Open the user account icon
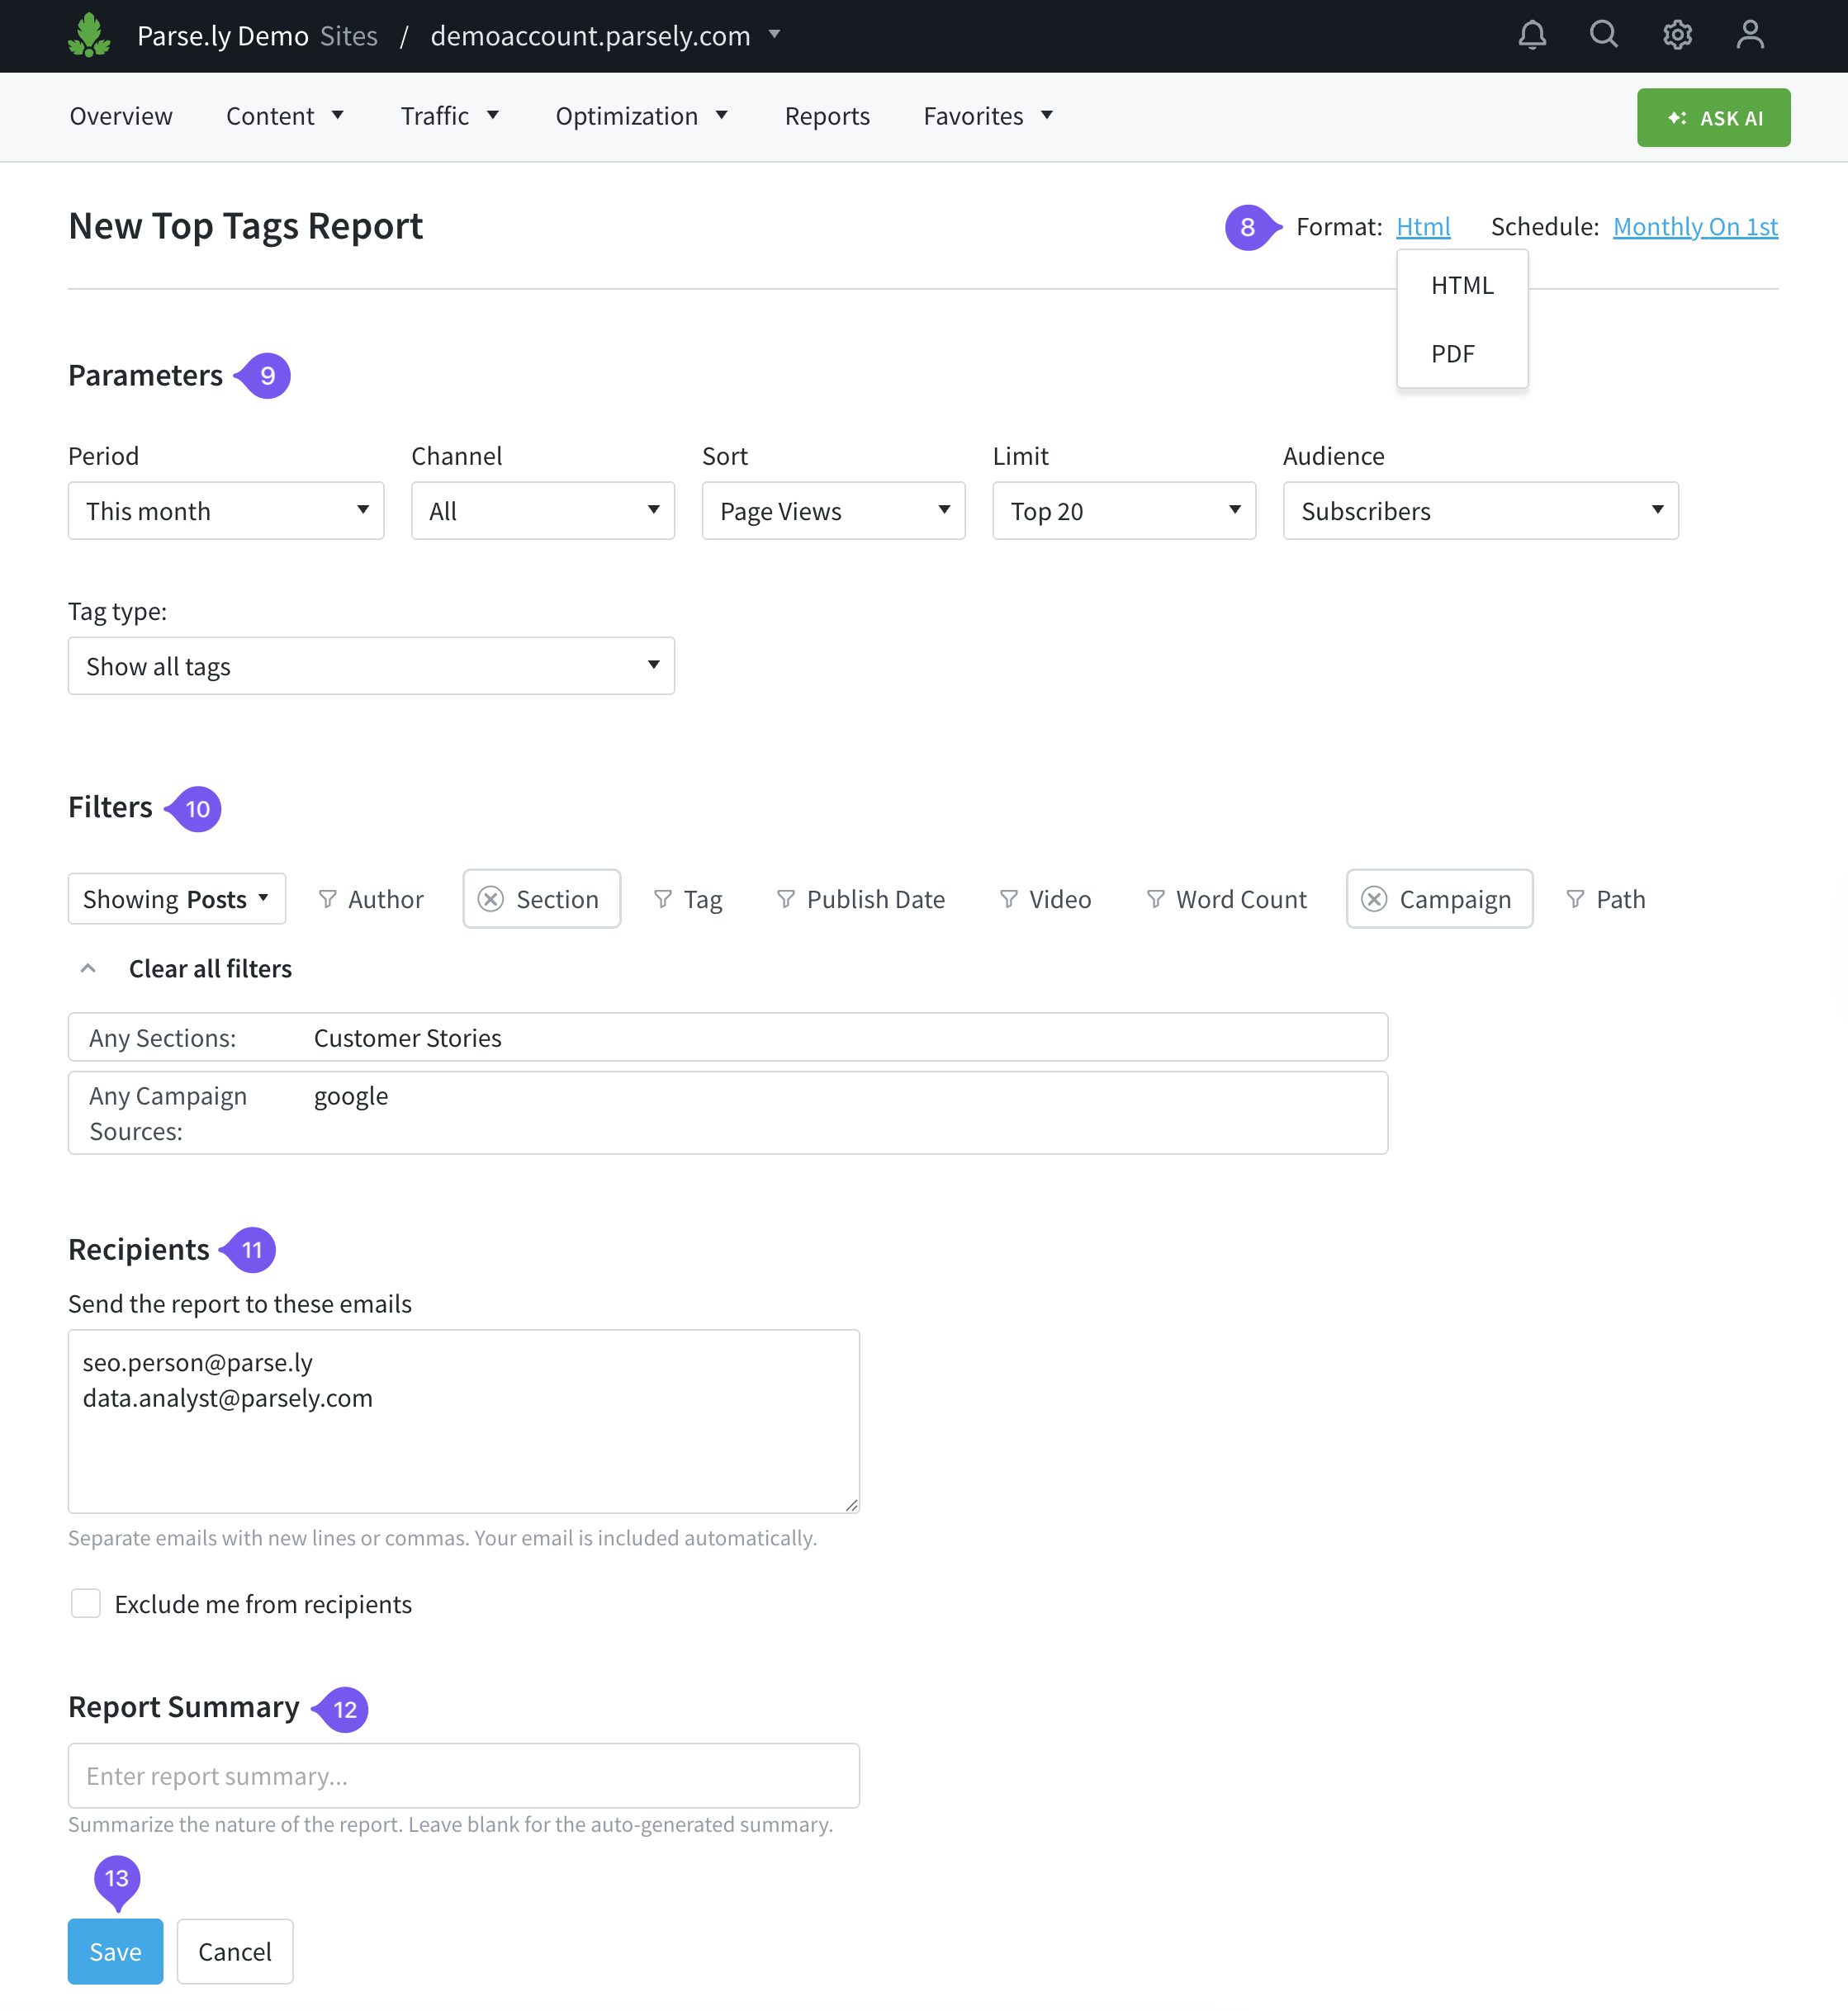Image resolution: width=1848 pixels, height=2011 pixels. [1750, 35]
